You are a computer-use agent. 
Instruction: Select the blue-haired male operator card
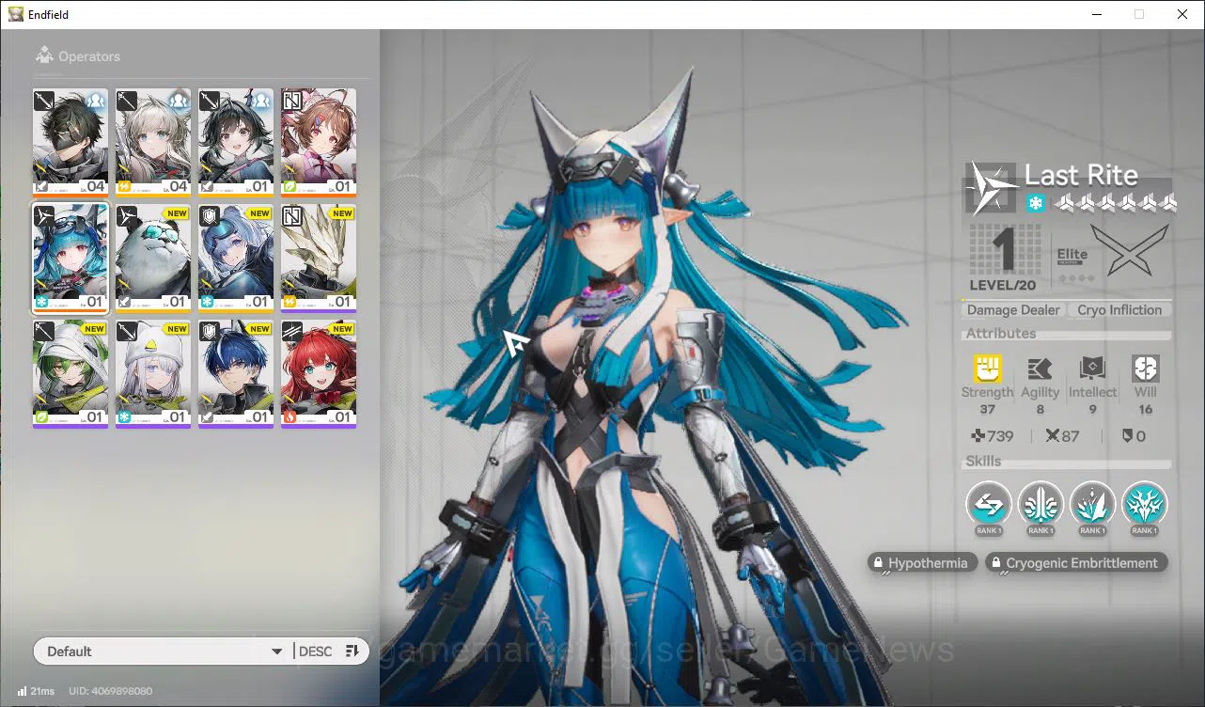(236, 374)
